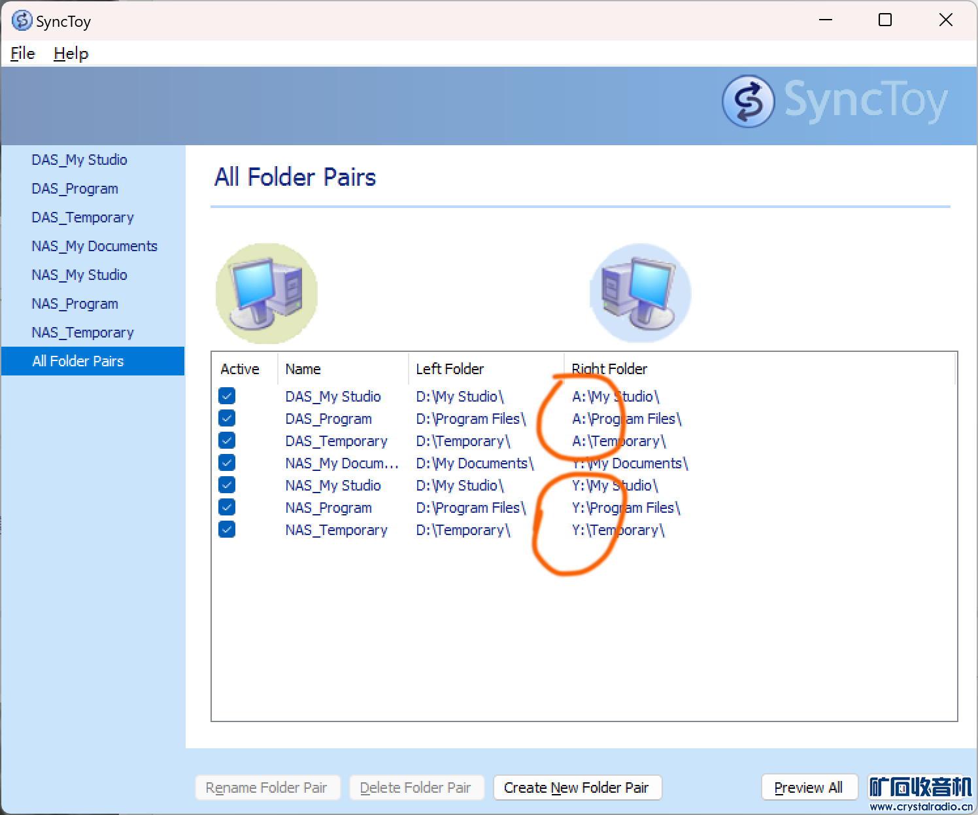
Task: Click right folder path A:\My Studio\
Action: (616, 396)
